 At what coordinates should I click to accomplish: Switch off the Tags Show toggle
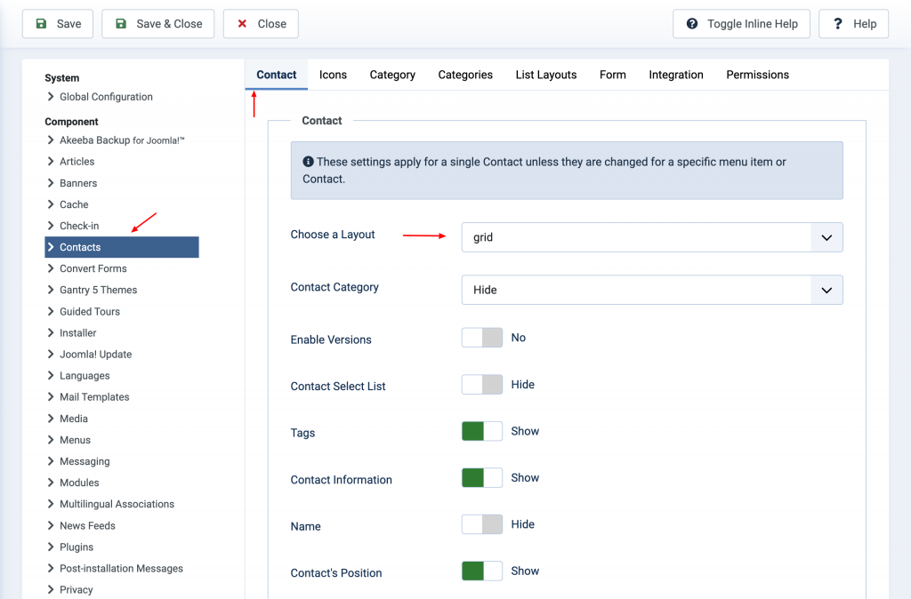[482, 431]
